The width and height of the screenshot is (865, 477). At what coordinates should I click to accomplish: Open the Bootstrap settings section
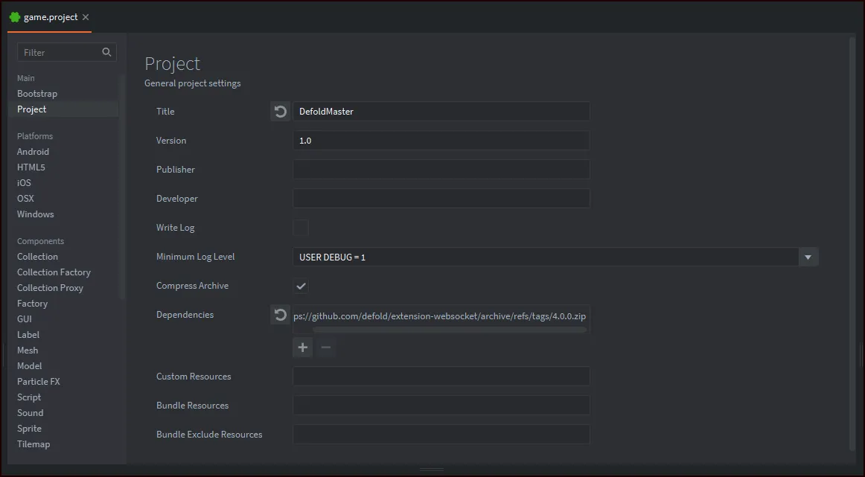click(x=37, y=93)
